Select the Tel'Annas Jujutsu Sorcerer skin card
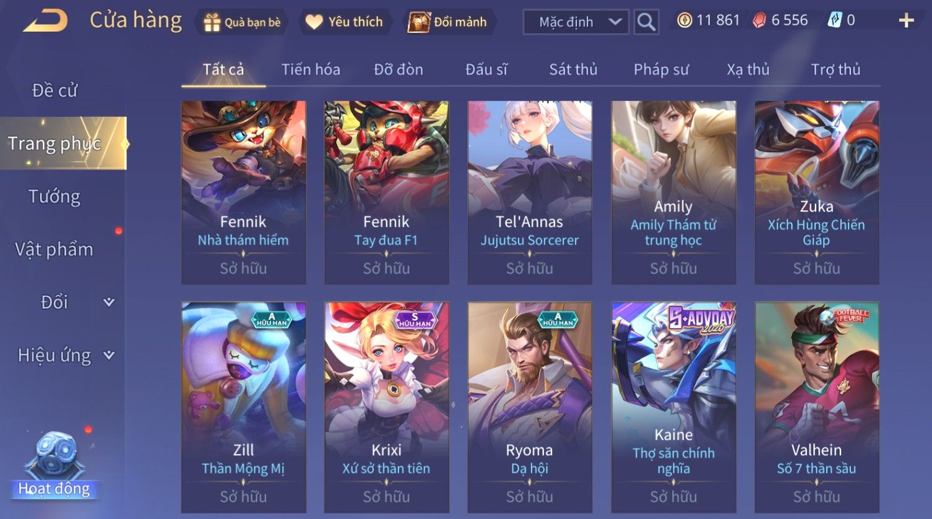Image resolution: width=932 pixels, height=519 pixels. tap(530, 192)
